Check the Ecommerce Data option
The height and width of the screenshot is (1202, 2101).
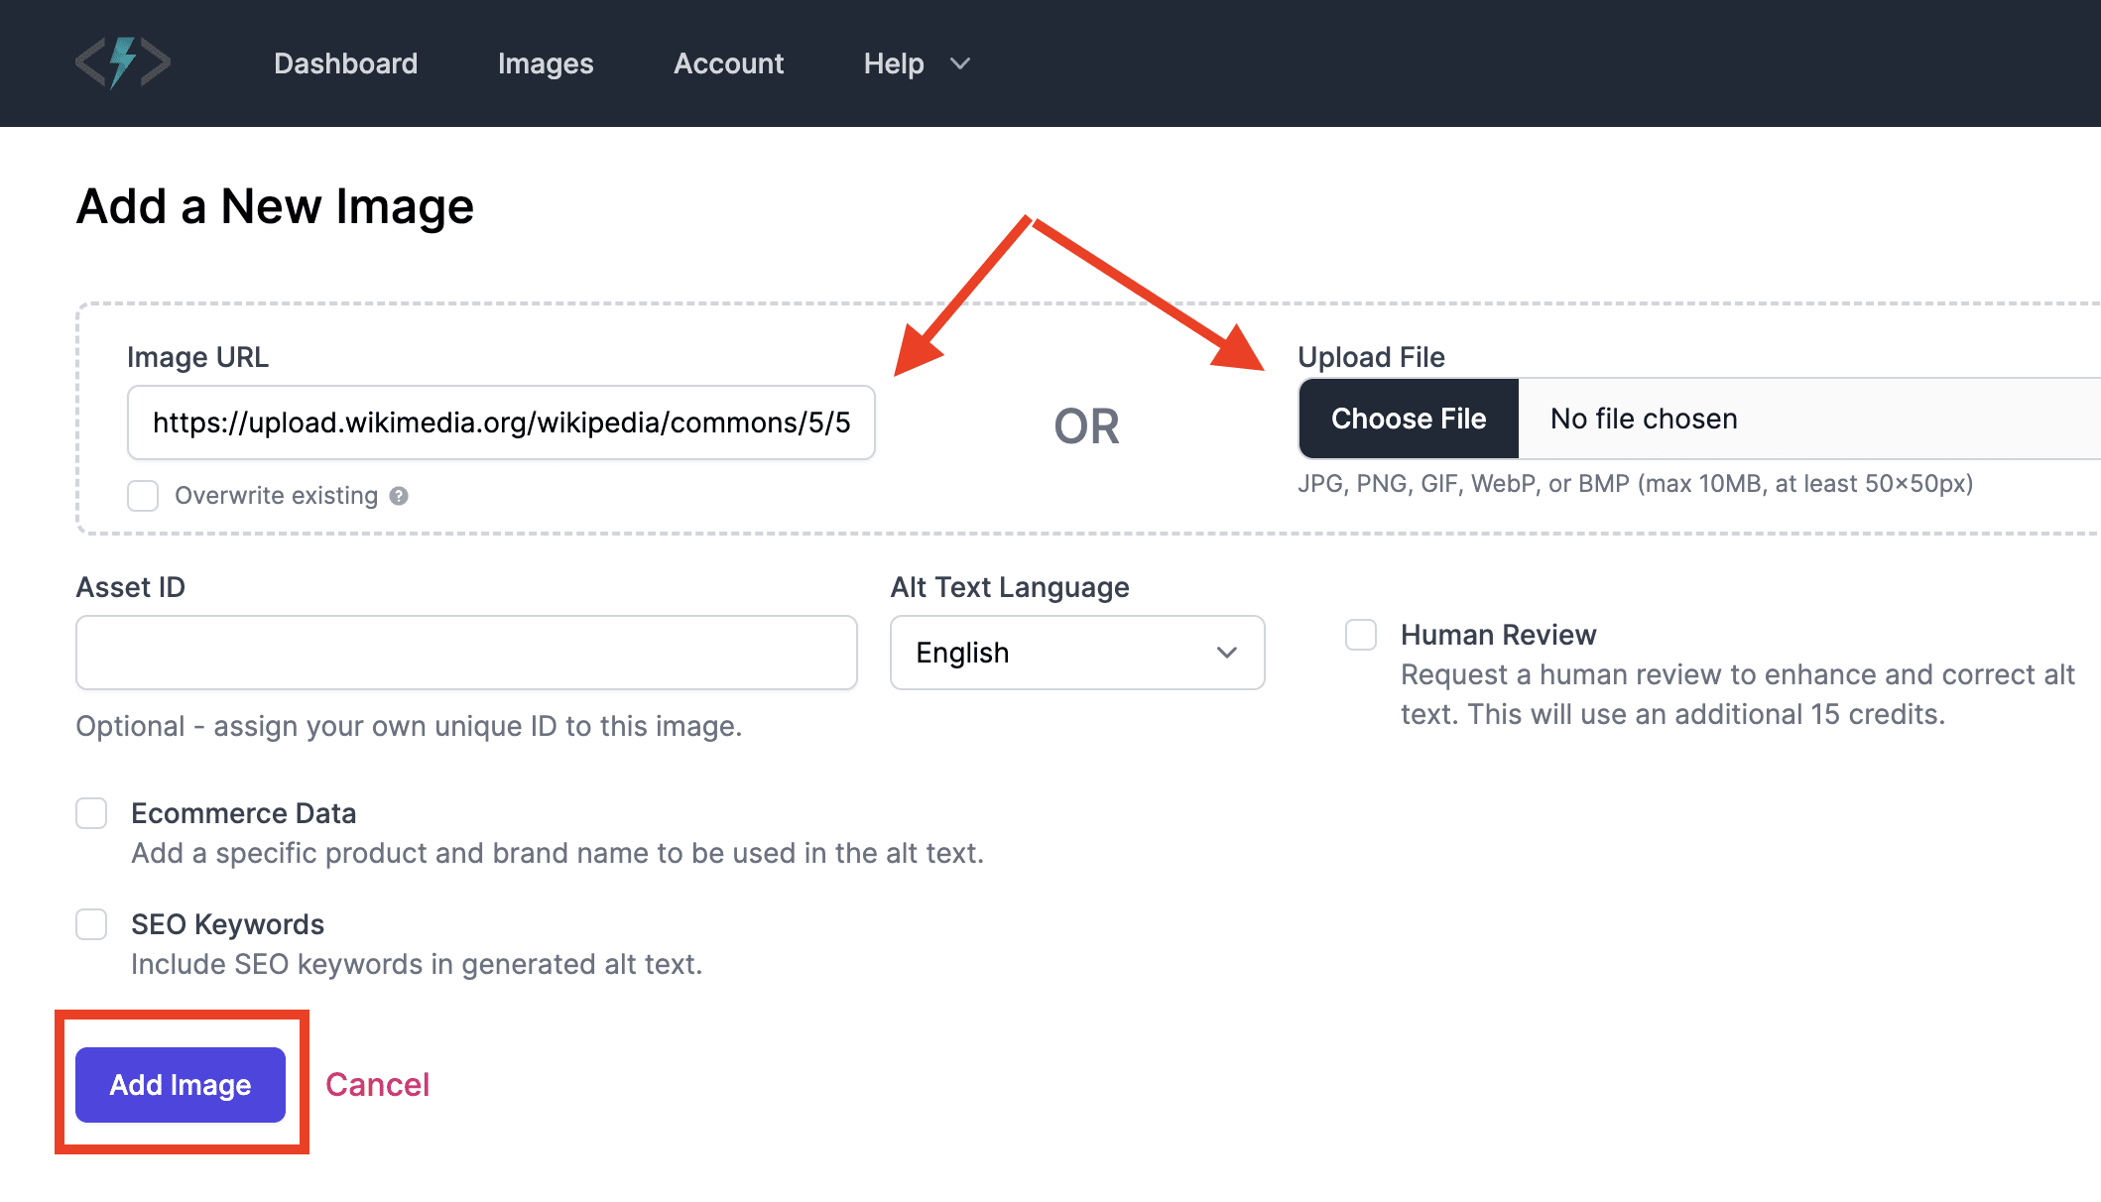(91, 813)
